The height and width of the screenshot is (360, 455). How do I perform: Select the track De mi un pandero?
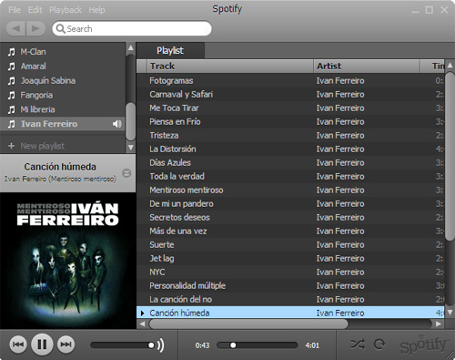point(290,204)
